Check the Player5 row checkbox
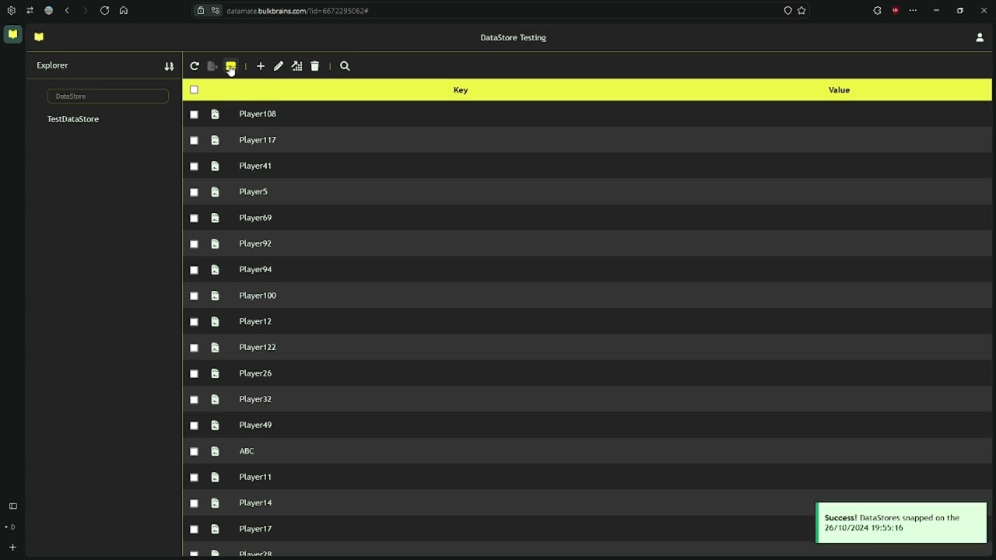Viewport: 996px width, 560px height. point(194,192)
